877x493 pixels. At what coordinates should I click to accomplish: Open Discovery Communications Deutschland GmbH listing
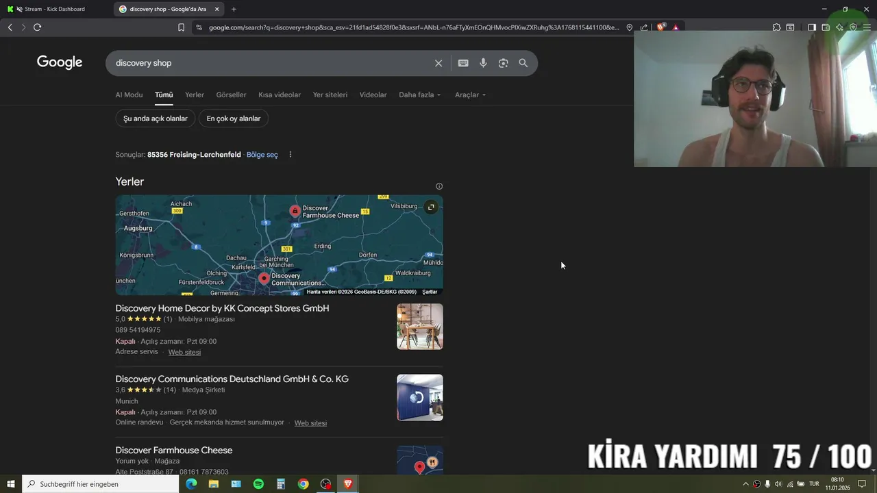click(x=232, y=379)
